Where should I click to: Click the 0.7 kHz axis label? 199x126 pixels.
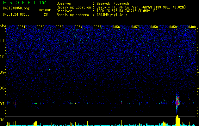[x=3, y=104]
